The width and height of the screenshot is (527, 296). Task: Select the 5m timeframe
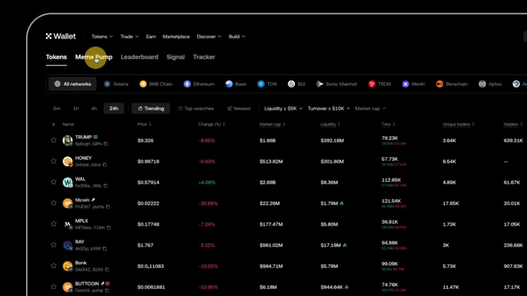57,108
